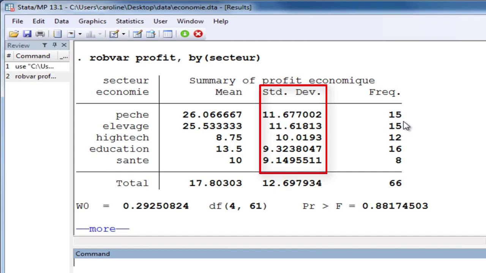Select the 'robvar prof...' command in Review
The width and height of the screenshot is (486, 273).
pyautogui.click(x=37, y=76)
